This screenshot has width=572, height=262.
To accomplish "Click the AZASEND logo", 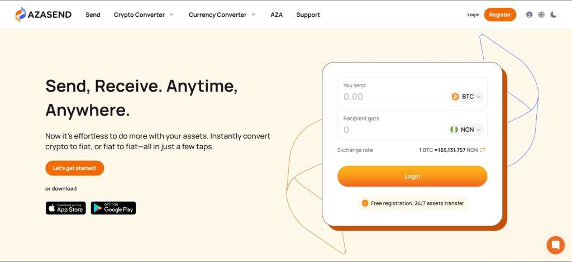I will (44, 15).
